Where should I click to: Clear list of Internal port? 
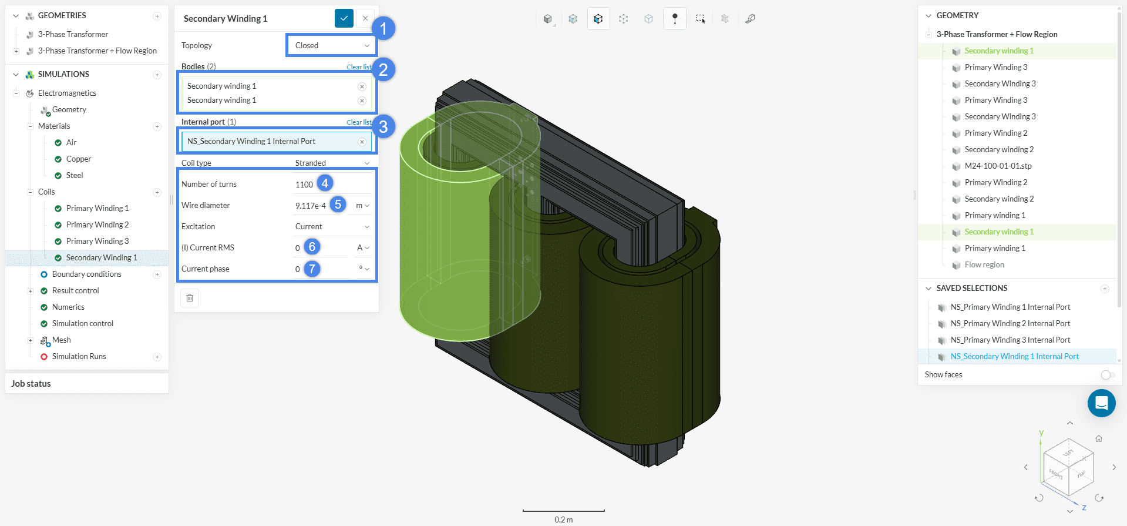[359, 122]
